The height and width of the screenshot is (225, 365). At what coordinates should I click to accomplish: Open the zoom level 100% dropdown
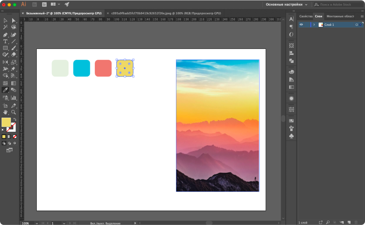37,223
